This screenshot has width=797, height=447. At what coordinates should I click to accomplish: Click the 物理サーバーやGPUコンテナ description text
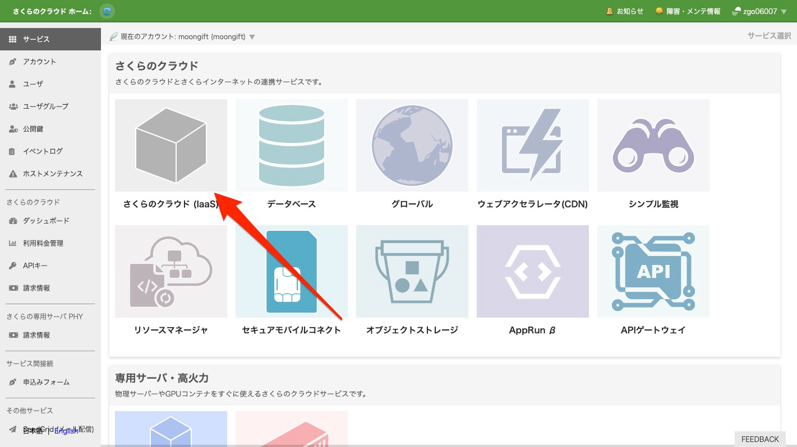point(241,394)
